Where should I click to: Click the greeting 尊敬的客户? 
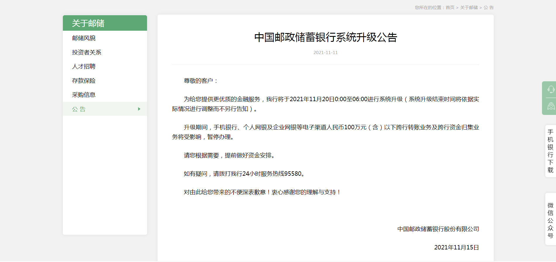201,81
